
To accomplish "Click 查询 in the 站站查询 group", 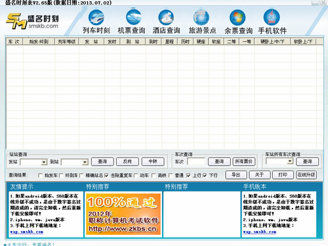I will click(x=102, y=161).
